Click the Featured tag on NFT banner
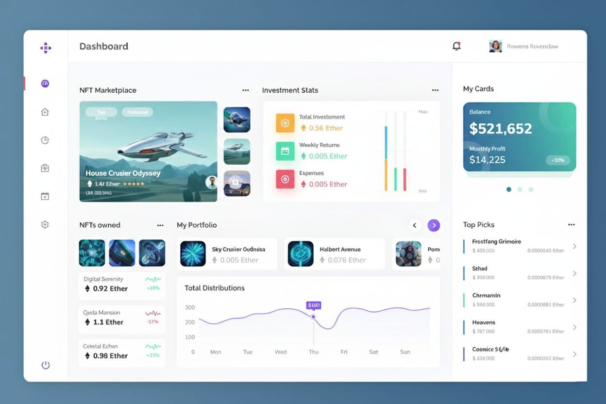The width and height of the screenshot is (606, 404). (137, 112)
